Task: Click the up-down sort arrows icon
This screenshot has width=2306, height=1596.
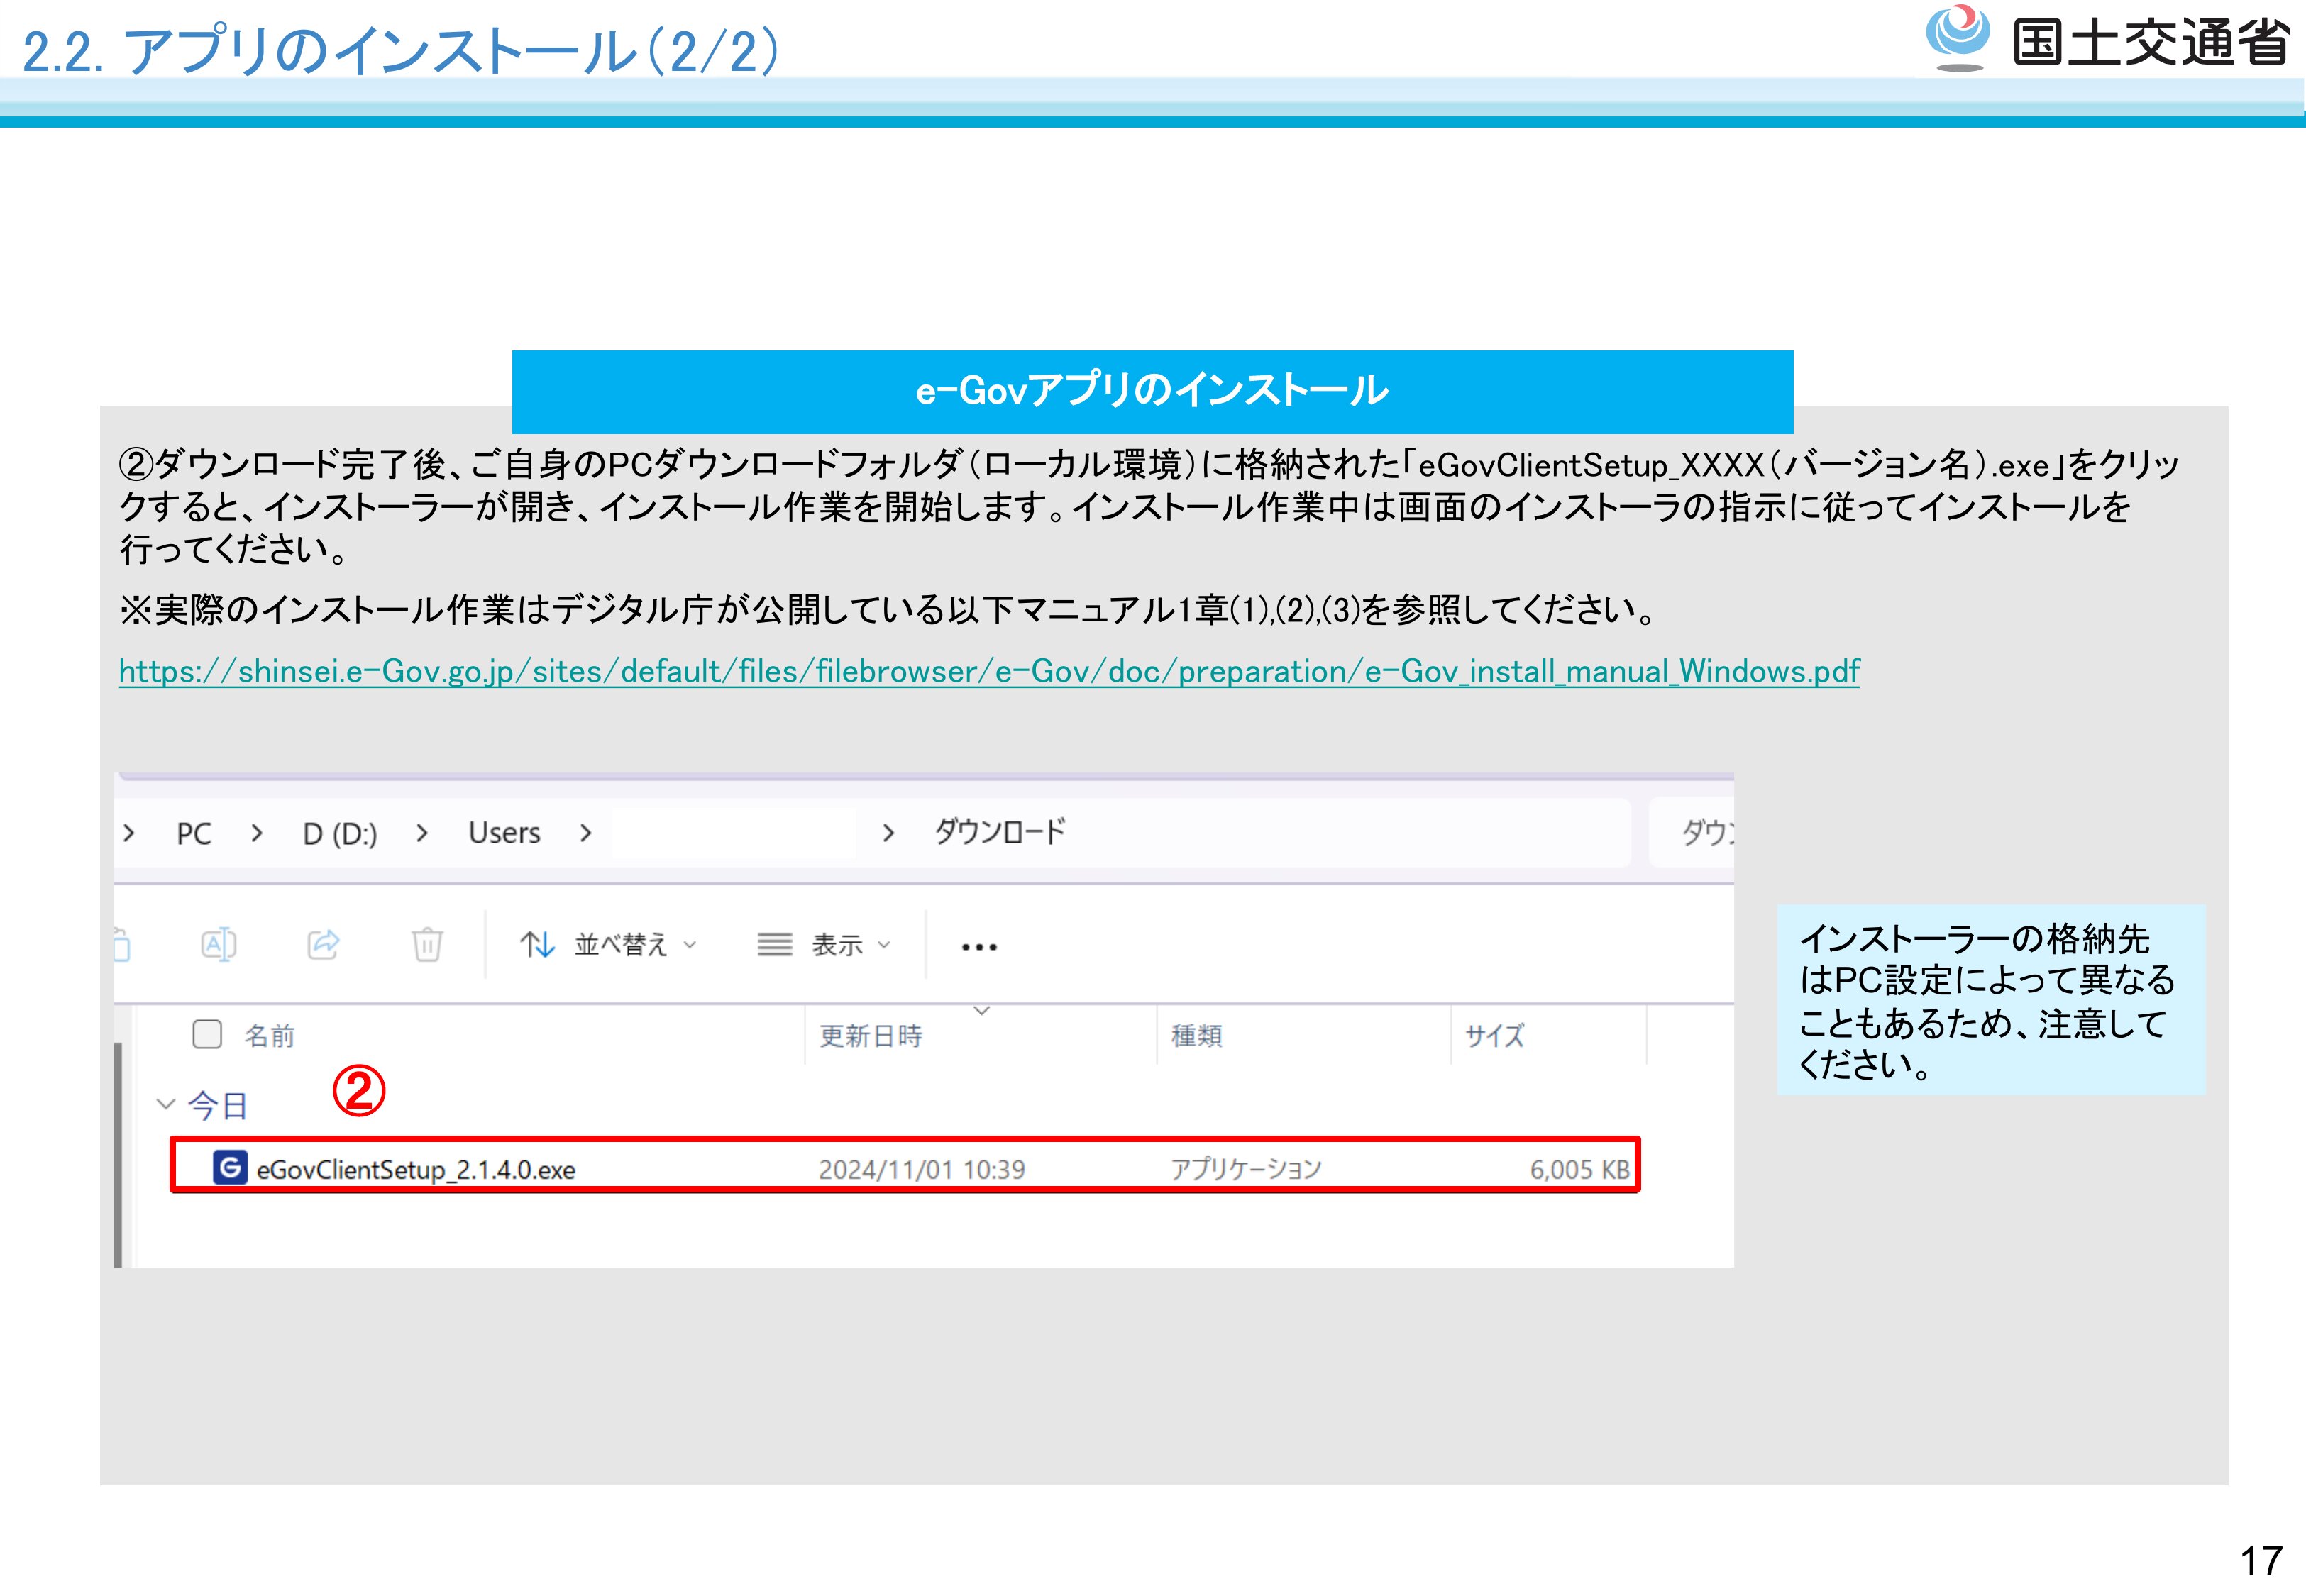Action: (x=537, y=944)
